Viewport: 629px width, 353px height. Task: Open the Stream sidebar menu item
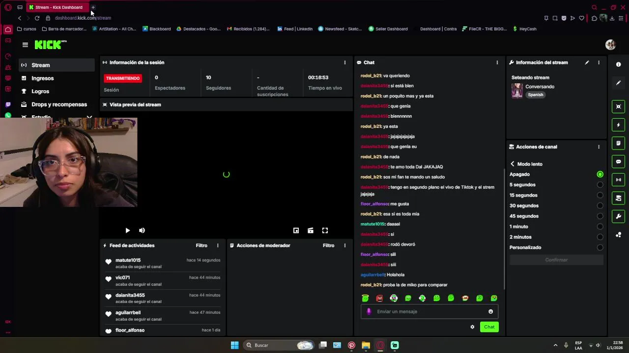(57, 65)
